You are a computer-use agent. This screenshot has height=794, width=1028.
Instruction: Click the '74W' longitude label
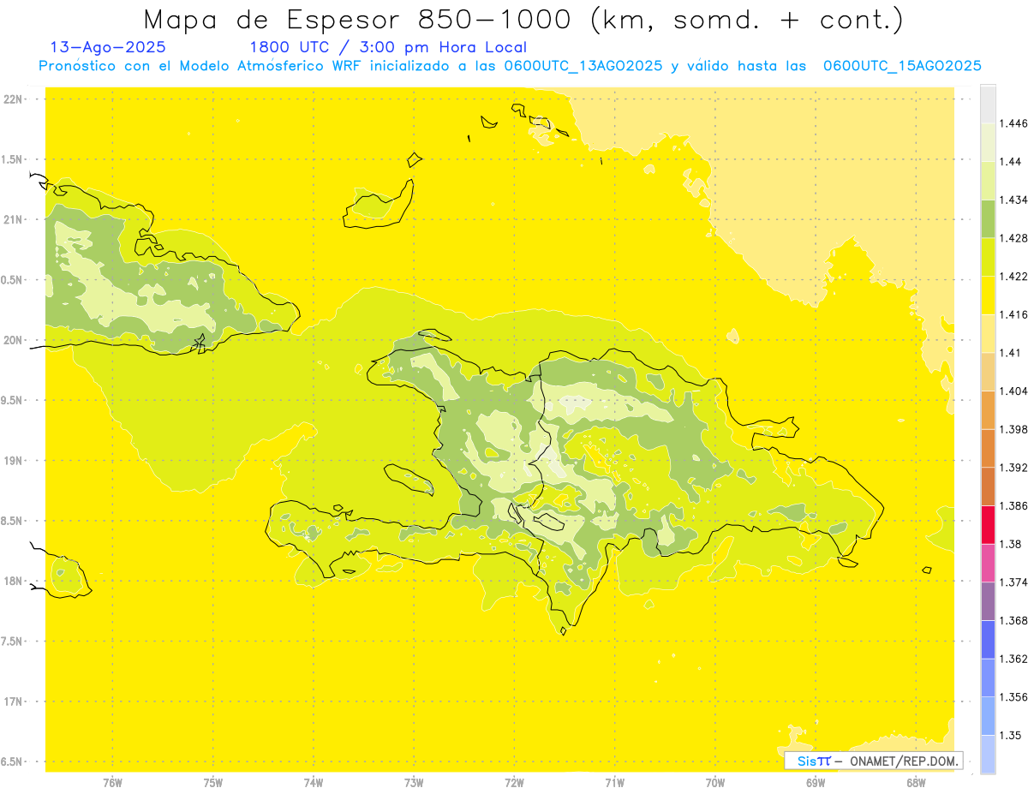click(x=314, y=783)
